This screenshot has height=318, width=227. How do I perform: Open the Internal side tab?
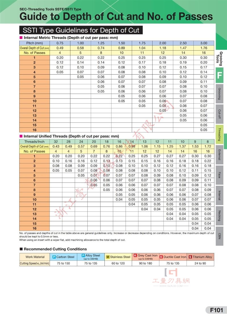pyautogui.click(x=219, y=195)
